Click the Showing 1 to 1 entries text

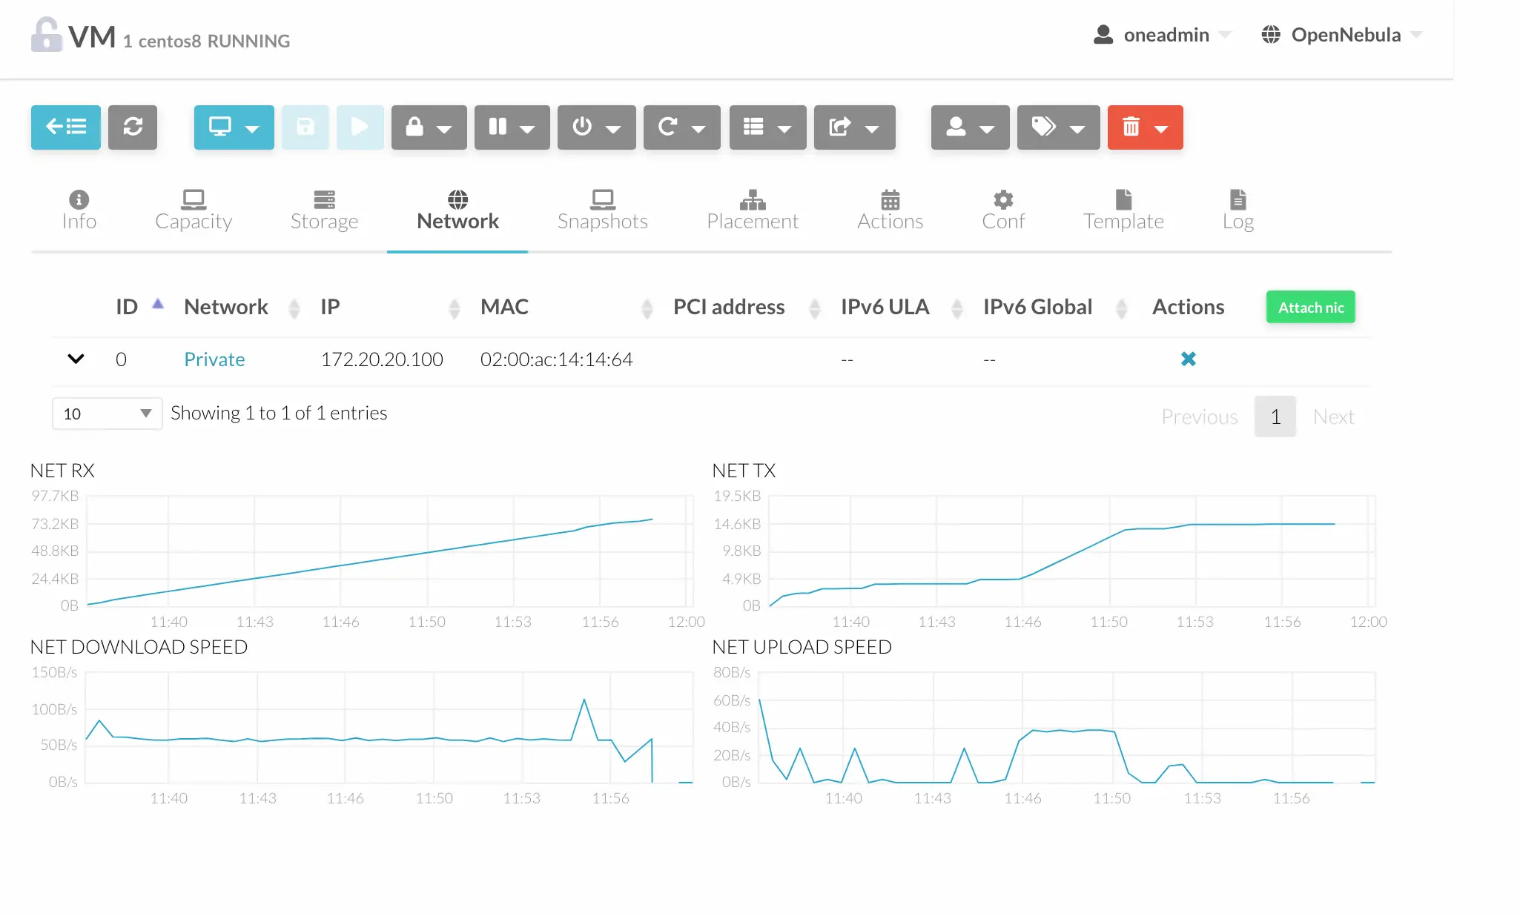click(x=279, y=413)
